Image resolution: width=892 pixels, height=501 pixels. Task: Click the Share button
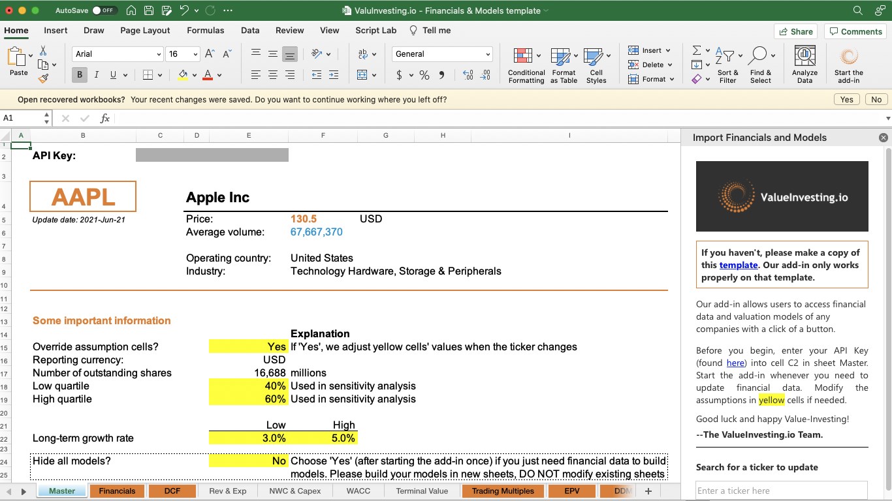pos(796,31)
